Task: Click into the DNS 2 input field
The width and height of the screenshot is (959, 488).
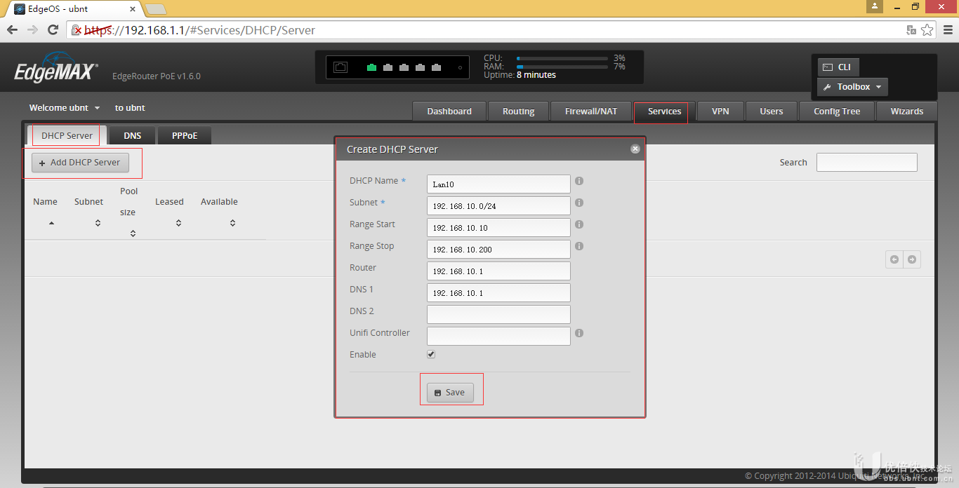Action: coord(498,314)
